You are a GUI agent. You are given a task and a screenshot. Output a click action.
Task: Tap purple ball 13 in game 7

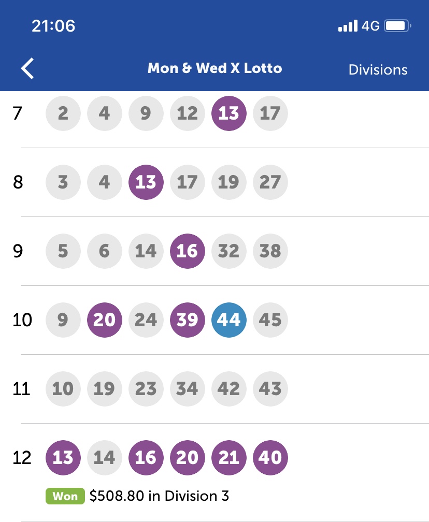229,113
